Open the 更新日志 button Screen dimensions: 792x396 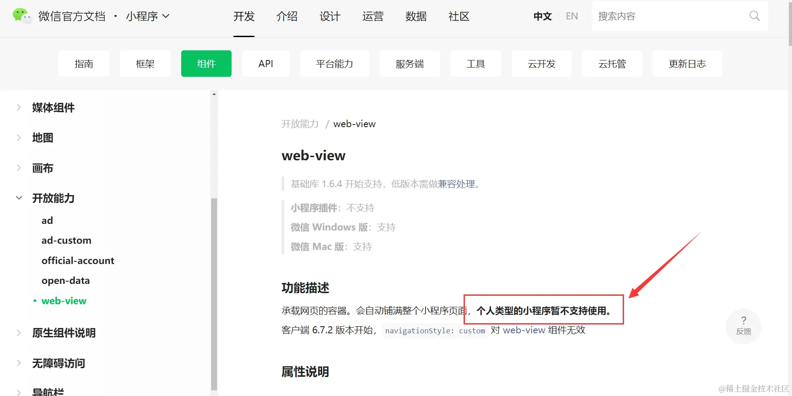click(687, 64)
